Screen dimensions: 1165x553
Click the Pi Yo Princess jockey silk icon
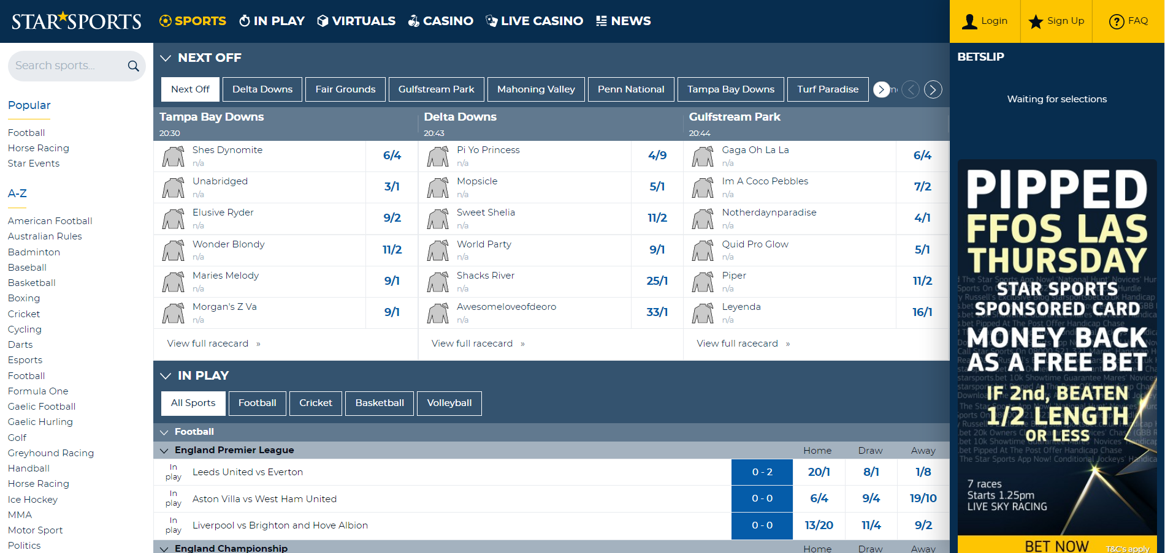pyautogui.click(x=438, y=156)
